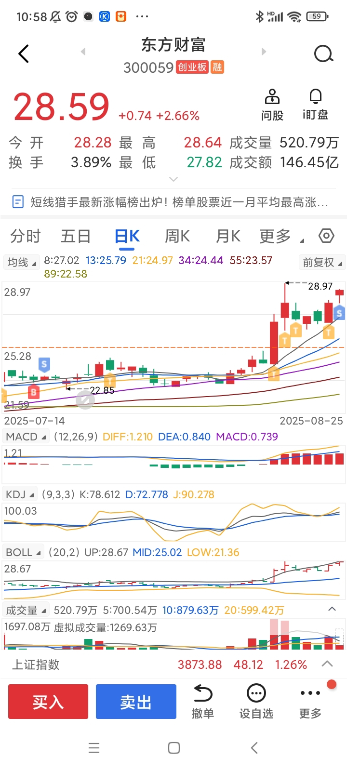Switch to next stock with right triangle
This screenshot has height=771, width=347.
[264, 52]
